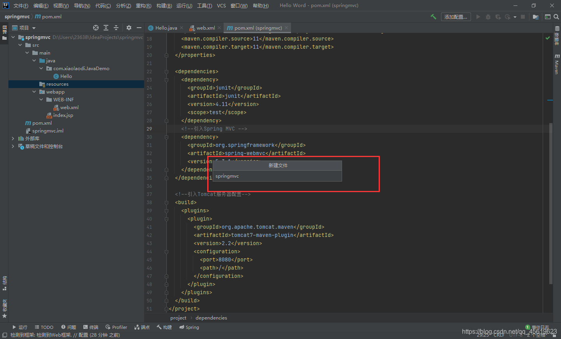This screenshot has width=561, height=339.
Task: Open the 终端 terminal tool window tab
Action: (91, 327)
